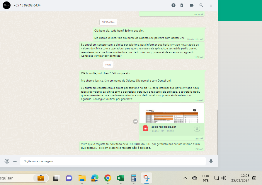This screenshot has width=262, height=185.
Task: Open contact info icon in chat header
Action: 173,5
